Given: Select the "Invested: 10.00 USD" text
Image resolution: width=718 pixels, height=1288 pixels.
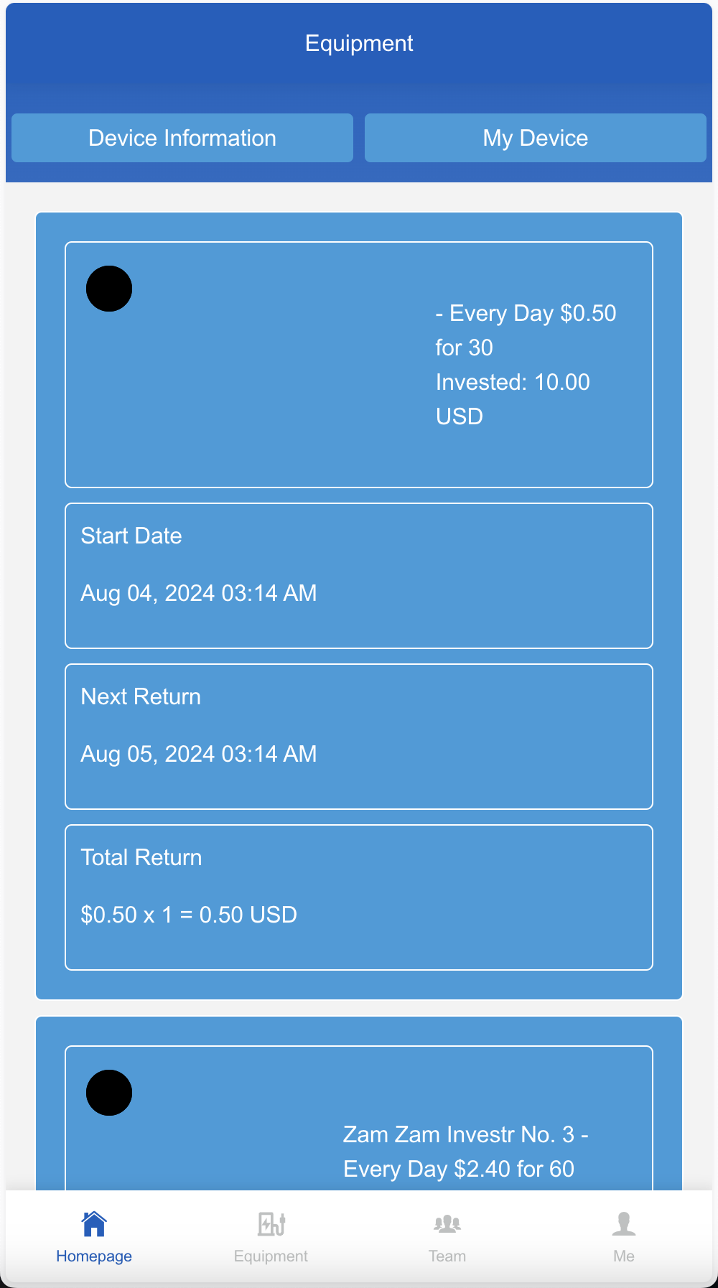Looking at the screenshot, I should pyautogui.click(x=513, y=398).
